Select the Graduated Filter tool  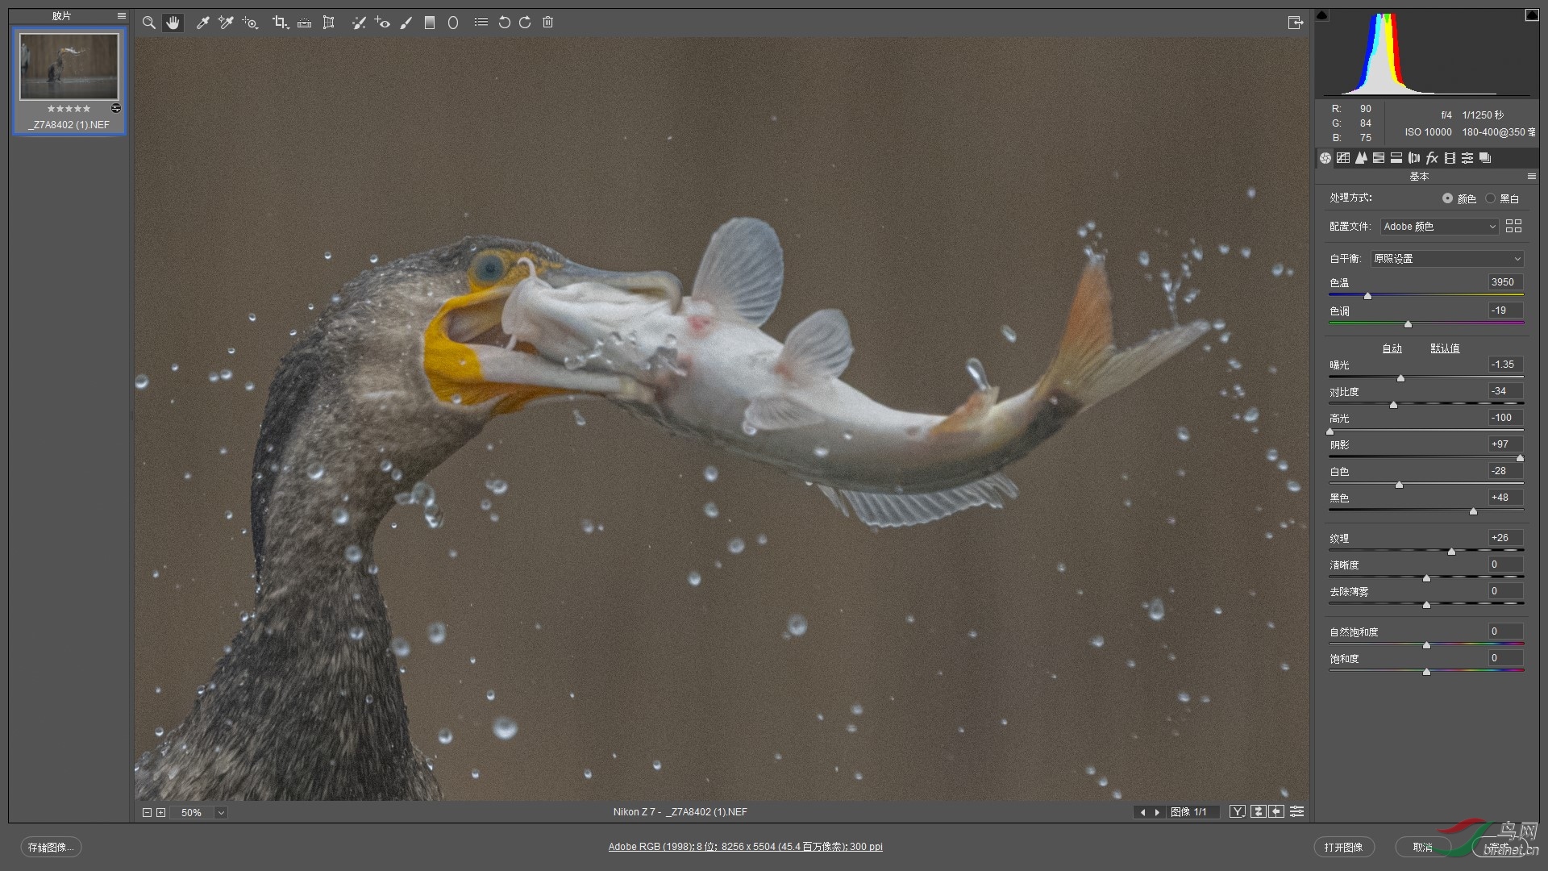pos(430,23)
